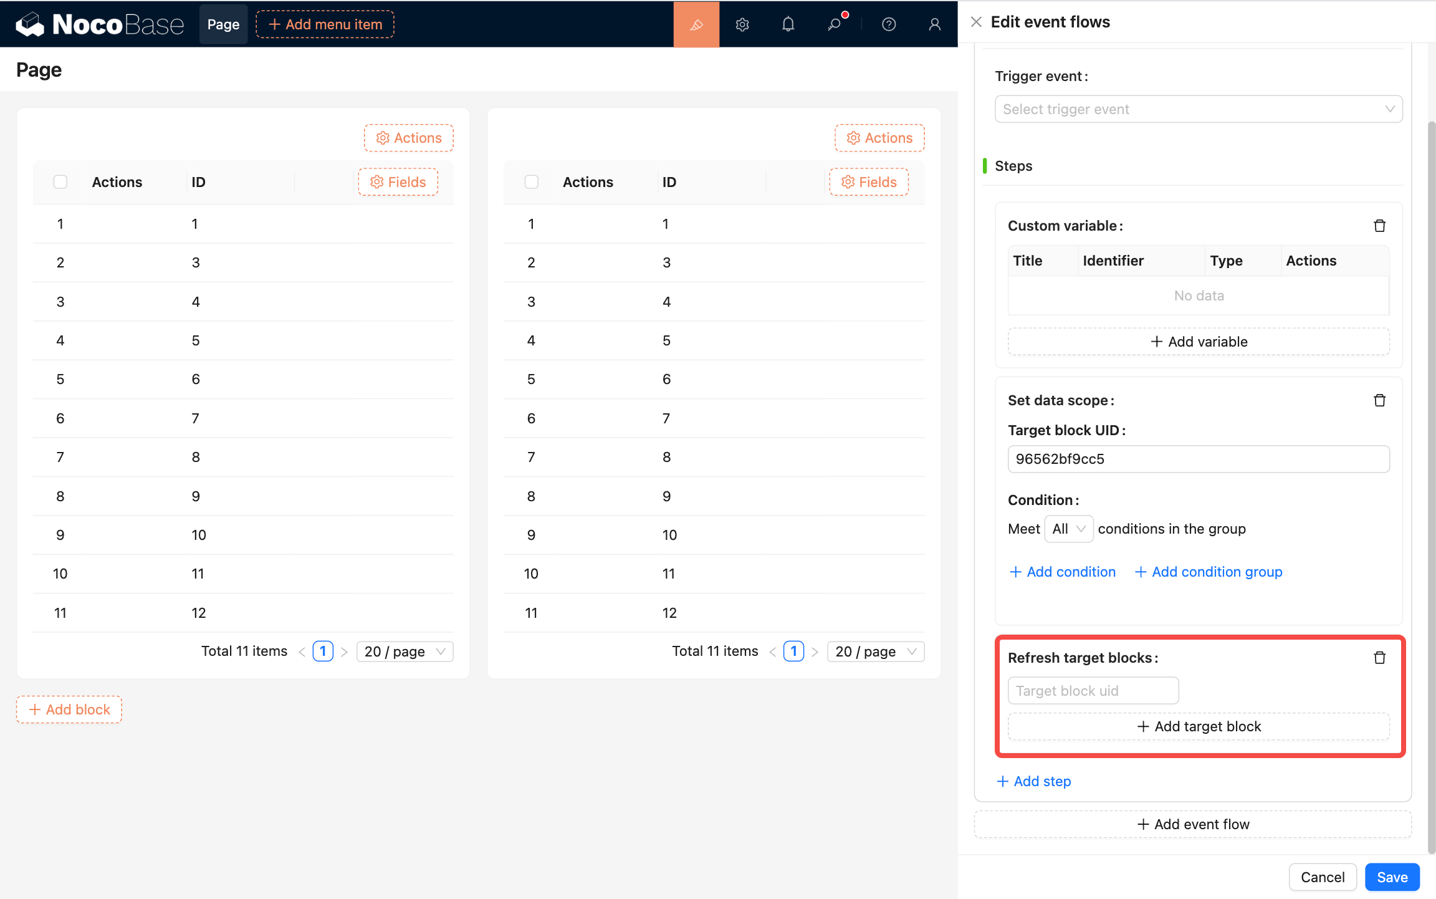Screen dimensions: 1436x899
Task: Save the event flow changes
Action: (1392, 877)
